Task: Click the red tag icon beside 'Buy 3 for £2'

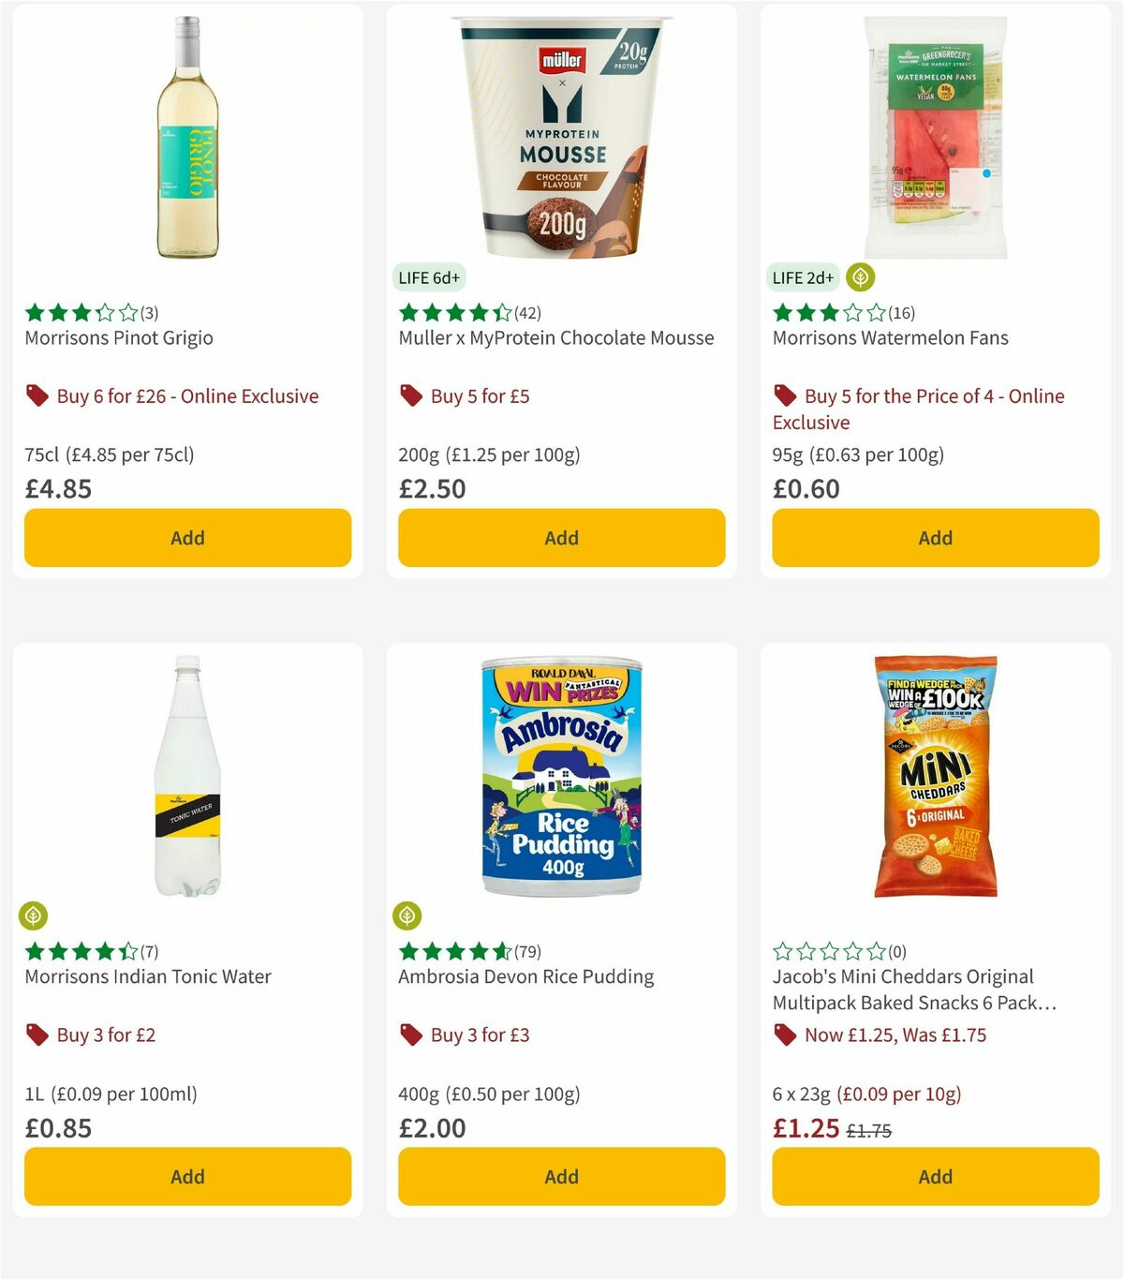Action: click(37, 1034)
